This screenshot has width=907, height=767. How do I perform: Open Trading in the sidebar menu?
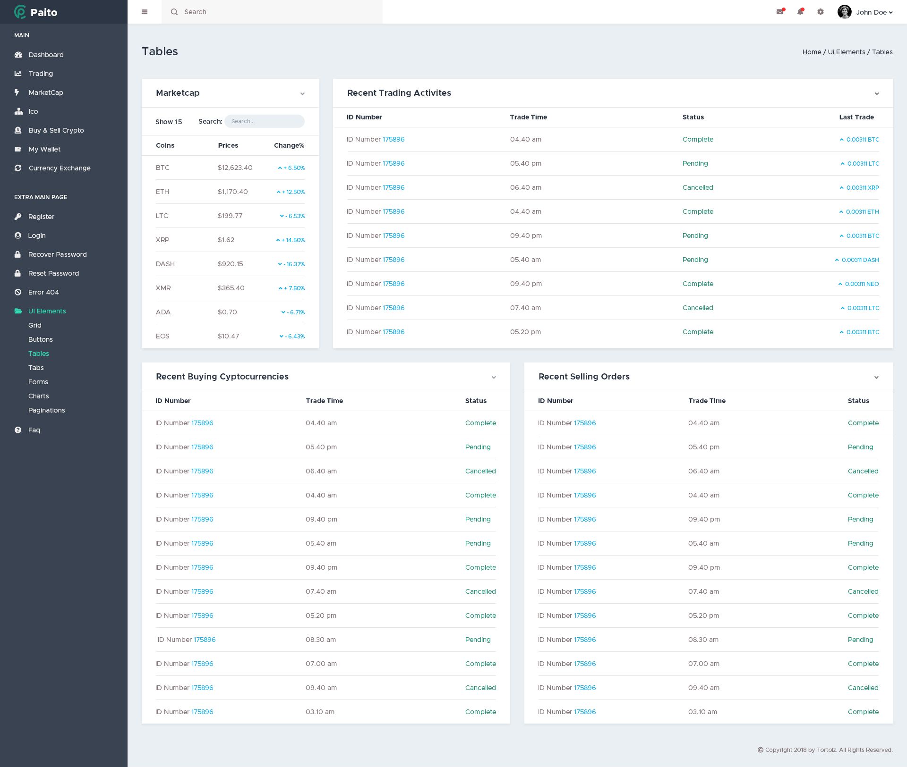click(x=41, y=74)
